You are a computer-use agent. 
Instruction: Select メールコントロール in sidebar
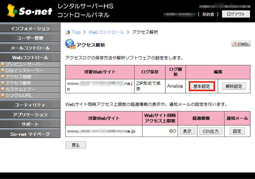pyautogui.click(x=30, y=48)
